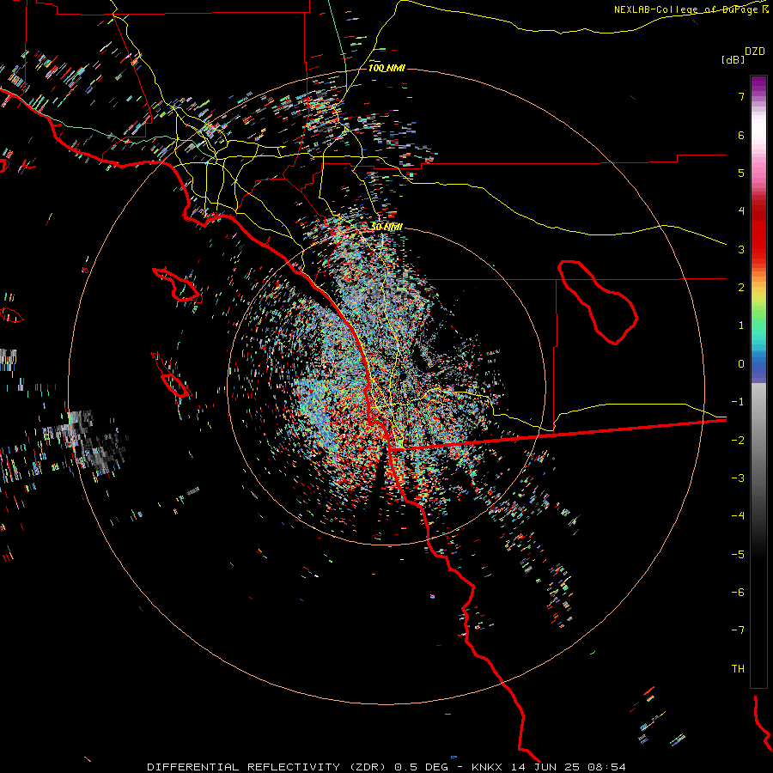Click the -6 value on the color scale

(x=738, y=593)
